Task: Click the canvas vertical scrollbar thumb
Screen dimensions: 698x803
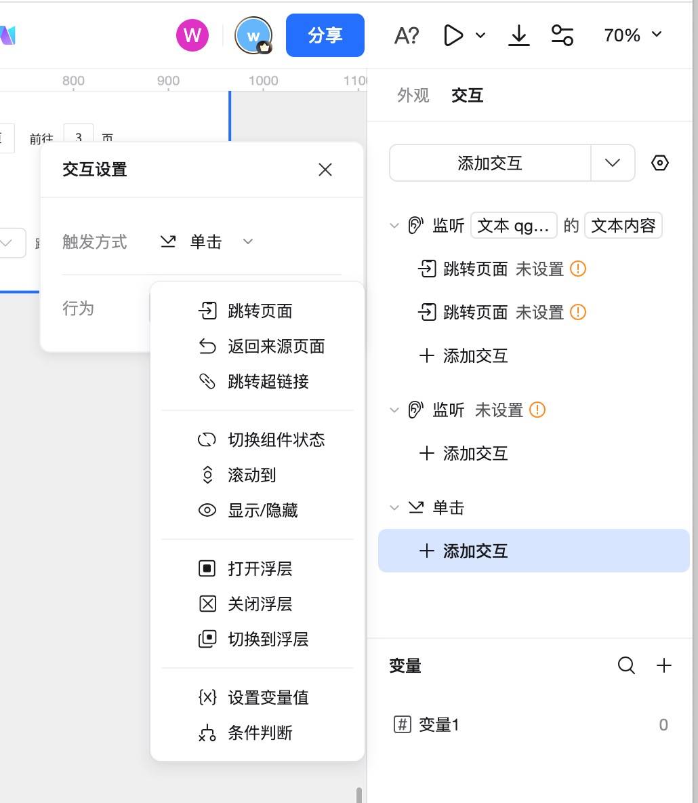Action: click(x=359, y=794)
